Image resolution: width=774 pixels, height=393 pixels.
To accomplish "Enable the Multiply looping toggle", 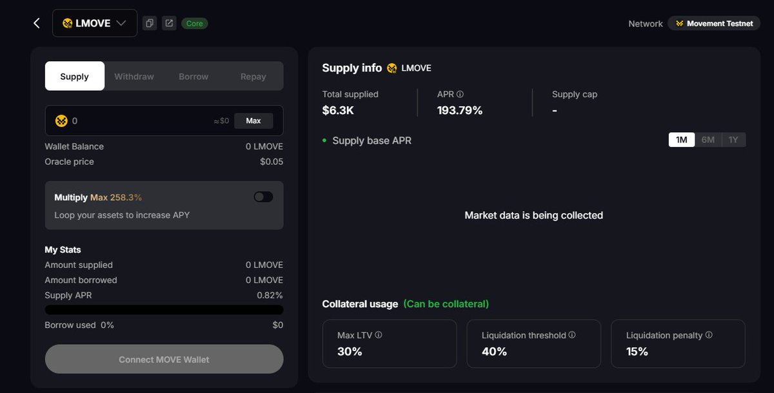I will pyautogui.click(x=263, y=196).
